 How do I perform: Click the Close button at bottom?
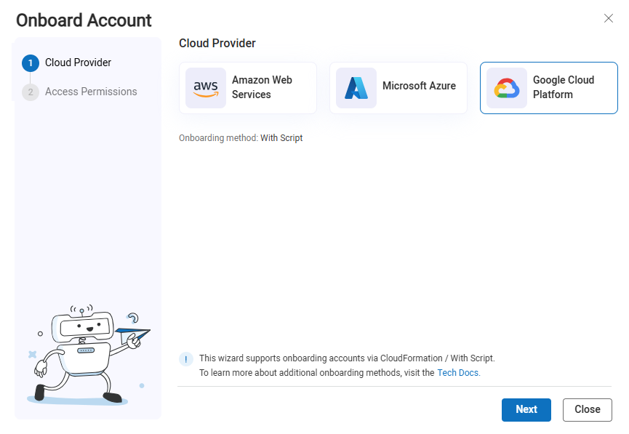(587, 409)
